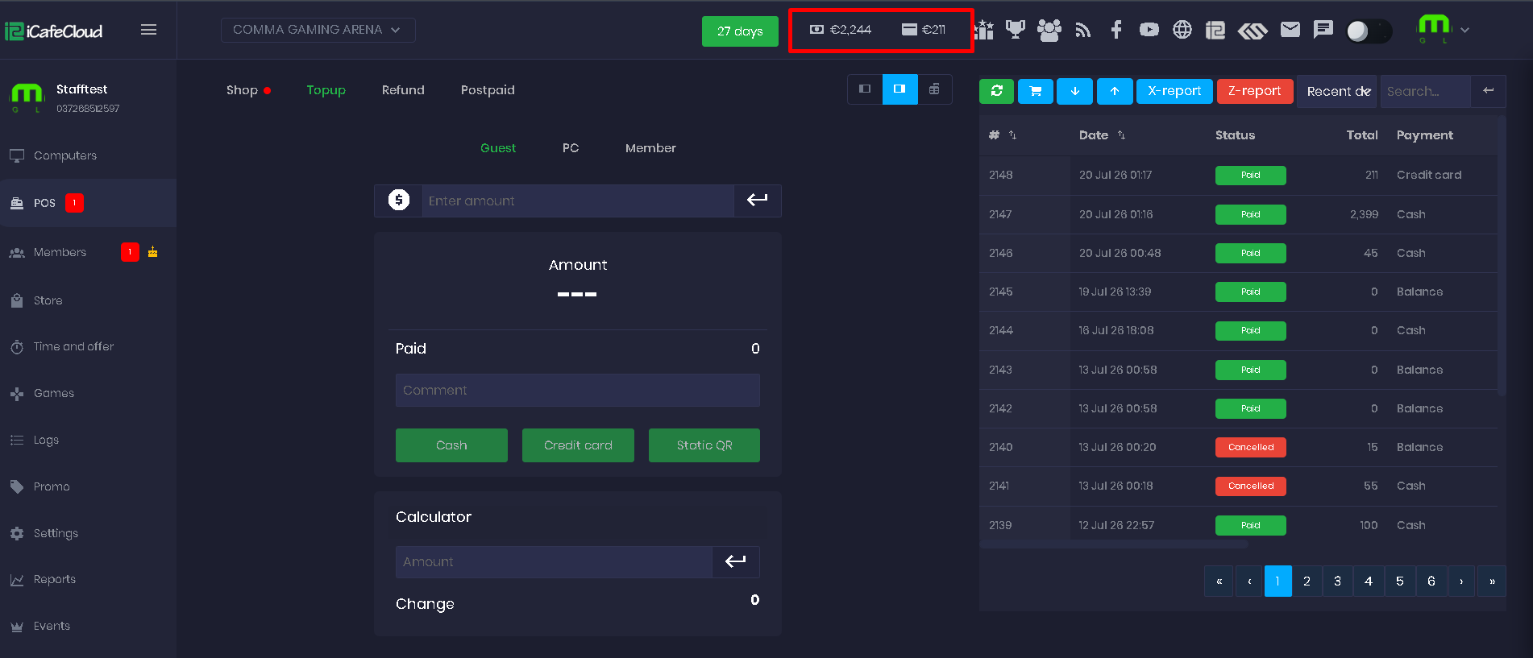Open the Z-report
1533x658 pixels.
1255,91
